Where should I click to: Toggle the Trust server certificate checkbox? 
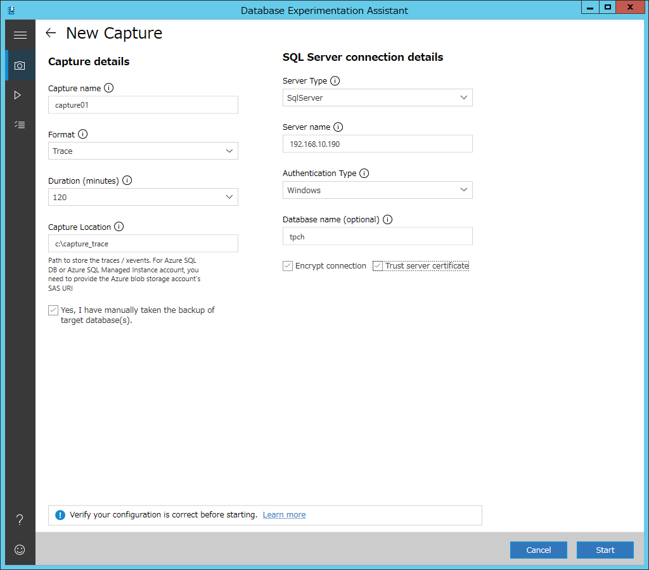[378, 266]
